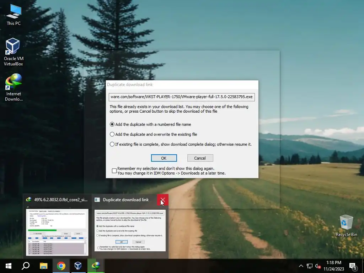Viewport: 364px width, 273px height.
Task: Click Duplicate download link dialog title bar
Action: [x=182, y=85]
